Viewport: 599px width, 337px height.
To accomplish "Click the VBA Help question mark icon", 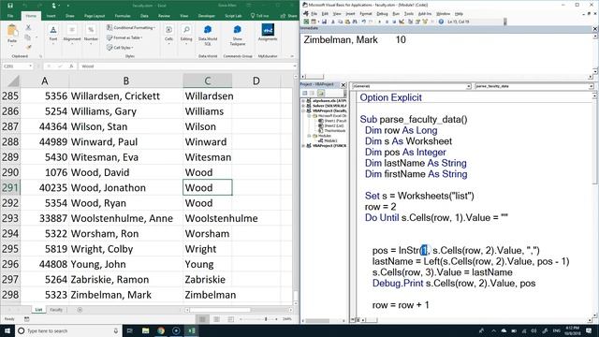I will (441, 22).
